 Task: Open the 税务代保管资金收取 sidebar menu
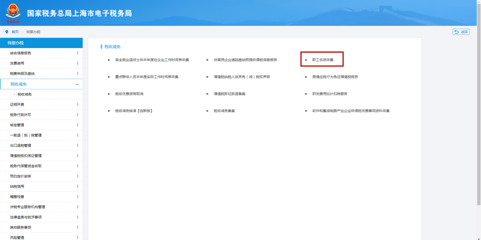[41, 166]
